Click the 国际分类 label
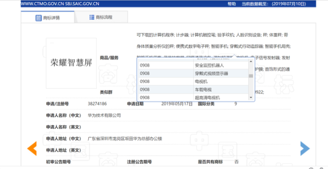 coord(206,104)
